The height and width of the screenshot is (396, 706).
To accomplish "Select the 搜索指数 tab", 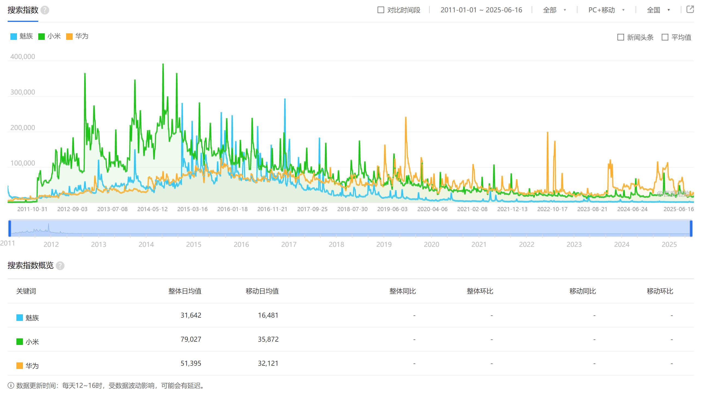I will tap(23, 10).
